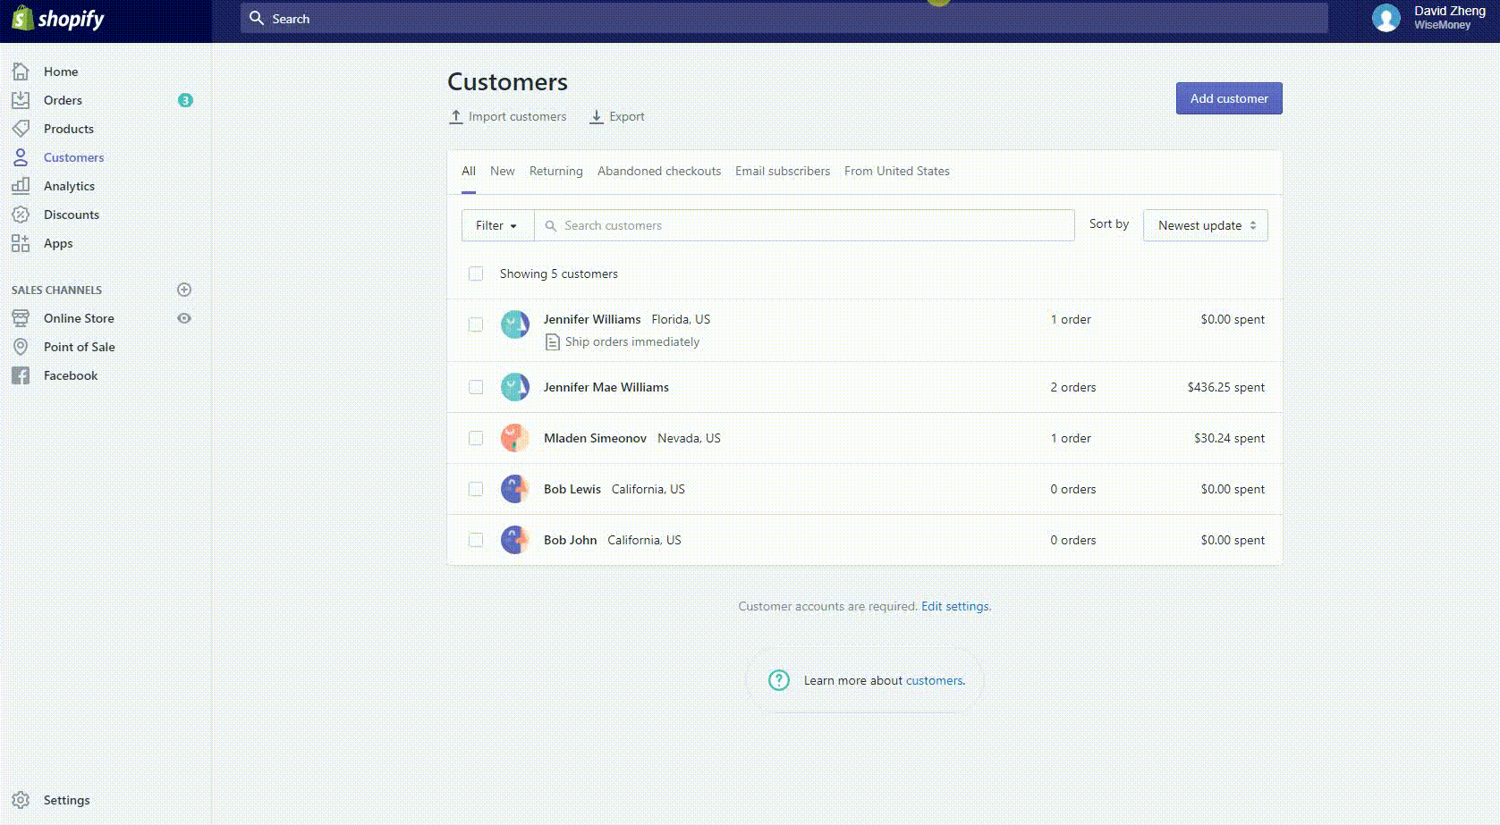Check the Bob Lewis checkbox
Image resolution: width=1500 pixels, height=825 pixels.
[x=476, y=489]
